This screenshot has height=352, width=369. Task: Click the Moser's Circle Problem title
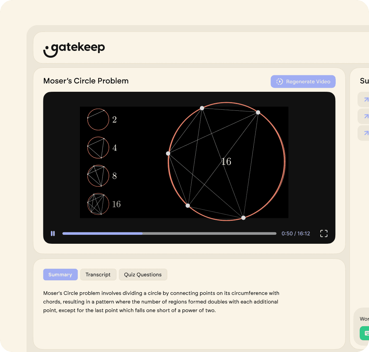point(86,81)
